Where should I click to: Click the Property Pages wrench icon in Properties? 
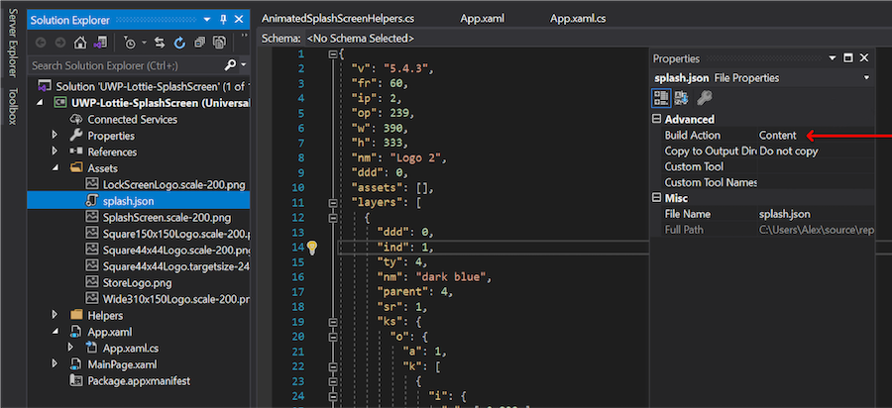click(x=705, y=98)
